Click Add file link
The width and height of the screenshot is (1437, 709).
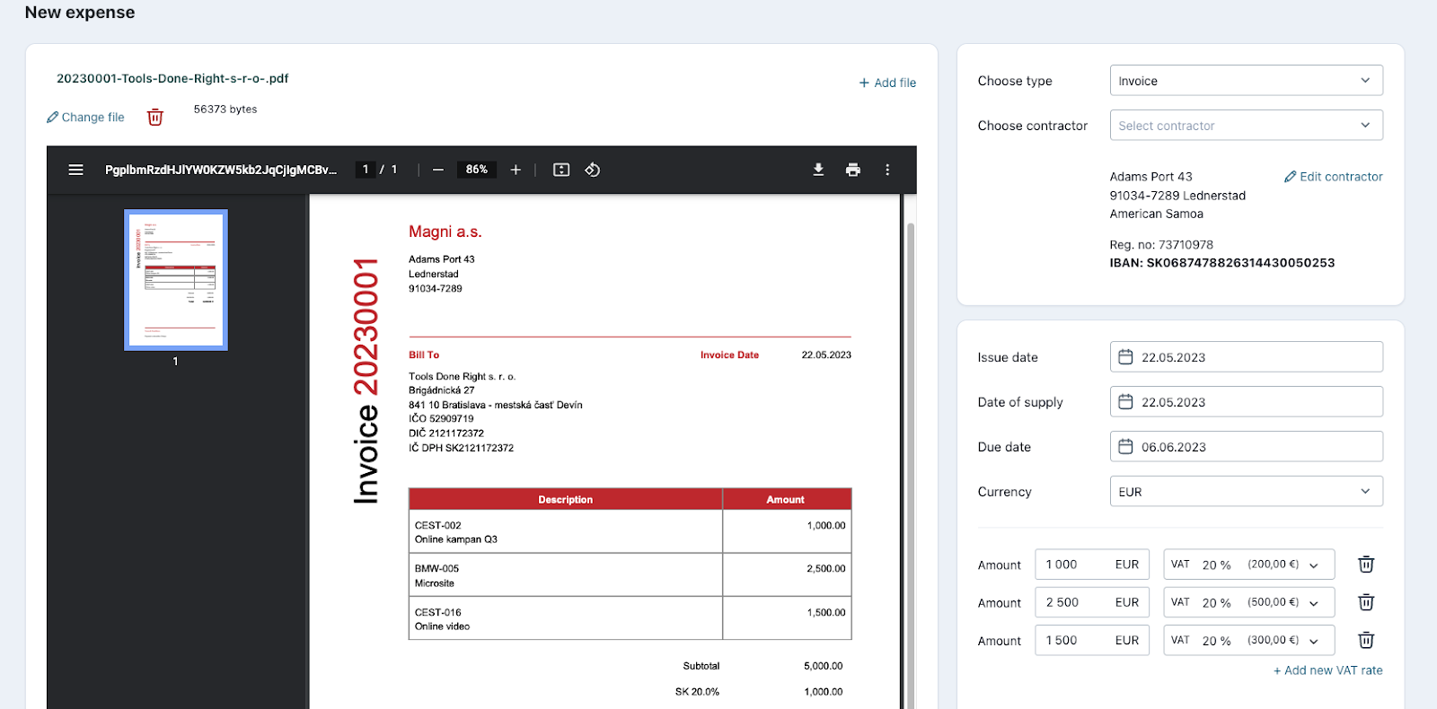point(887,83)
